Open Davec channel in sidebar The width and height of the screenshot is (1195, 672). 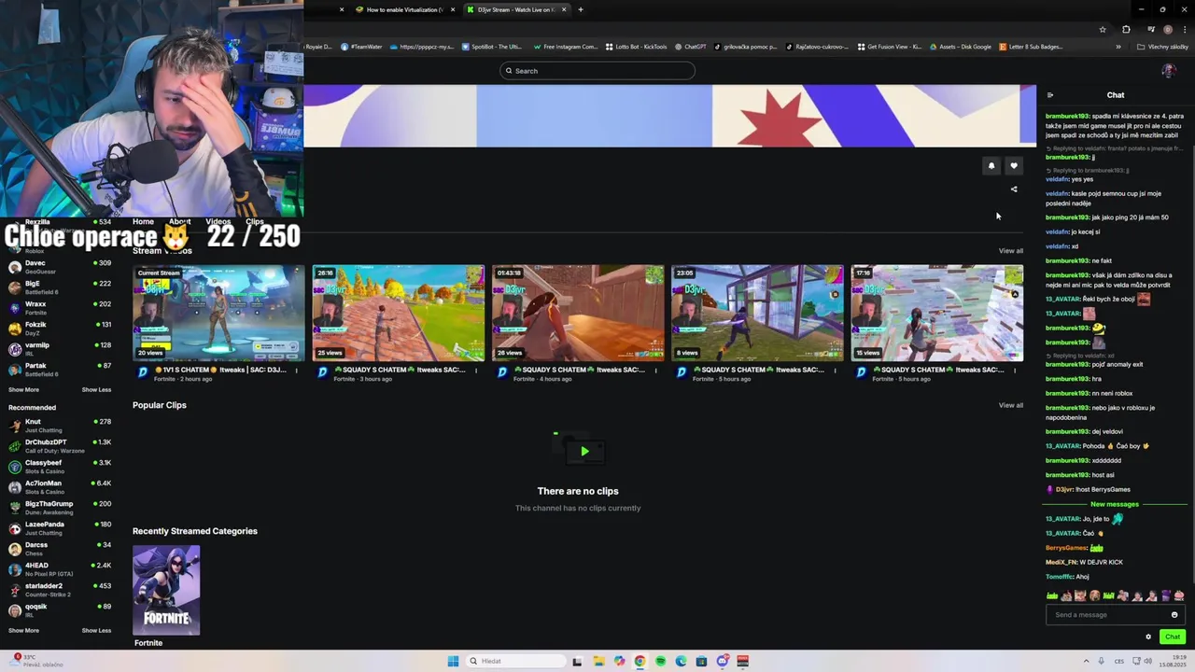point(60,267)
